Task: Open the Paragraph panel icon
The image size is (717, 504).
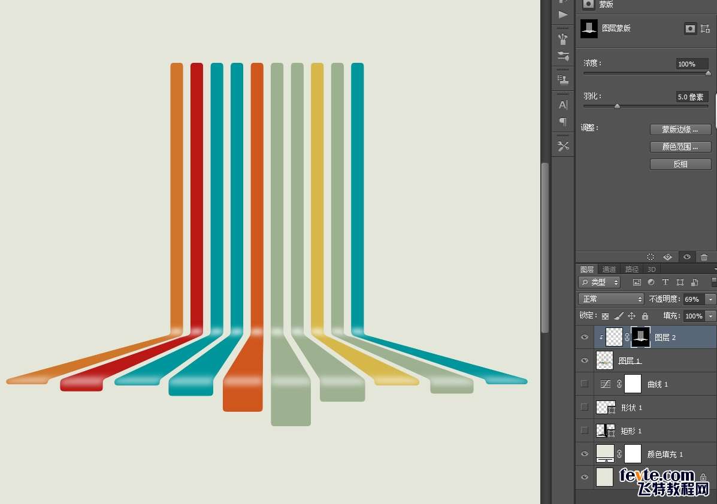Action: 563,122
